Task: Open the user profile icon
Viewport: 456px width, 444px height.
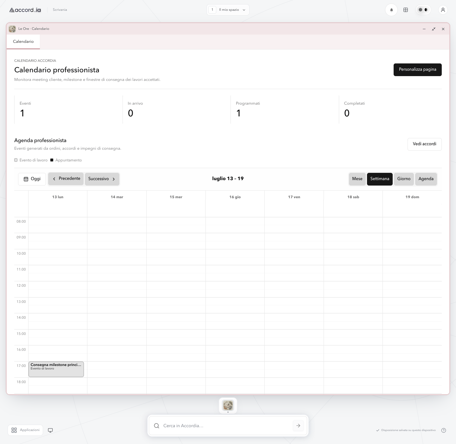Action: [443, 10]
